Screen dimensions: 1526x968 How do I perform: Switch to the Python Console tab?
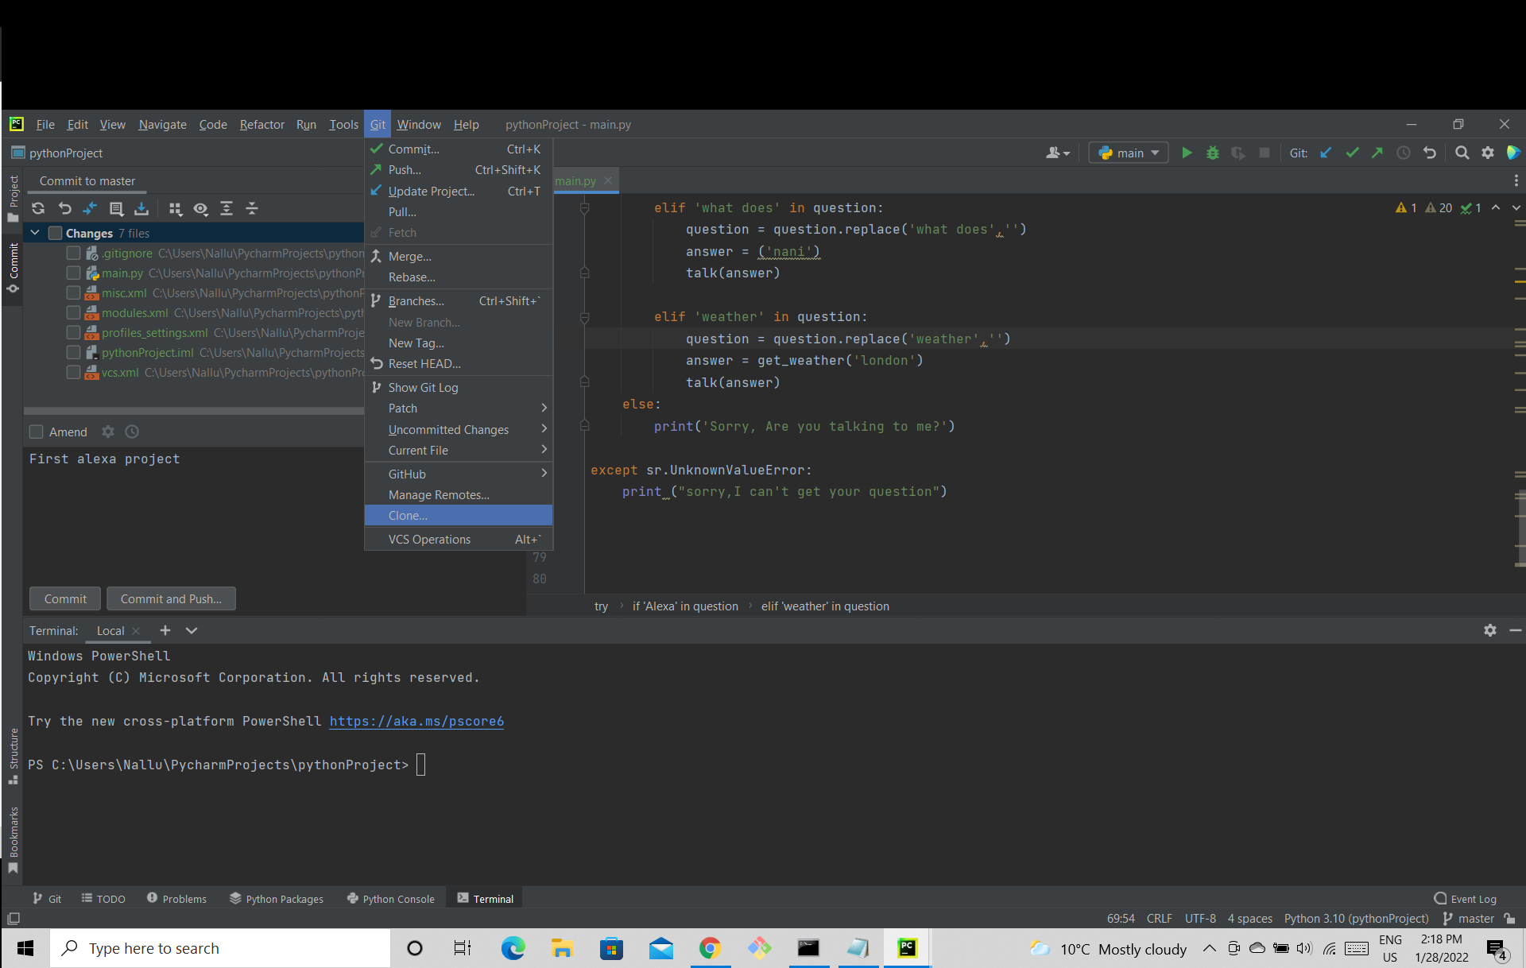tap(391, 899)
